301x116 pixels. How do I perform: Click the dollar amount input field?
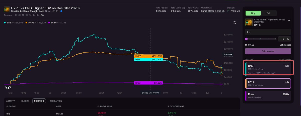[x=268, y=32]
